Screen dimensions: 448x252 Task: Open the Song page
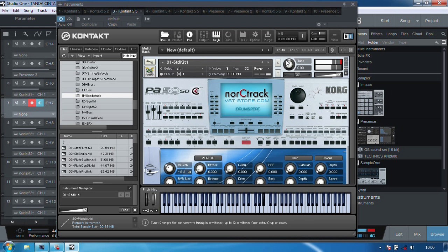pyautogui.click(x=405, y=21)
